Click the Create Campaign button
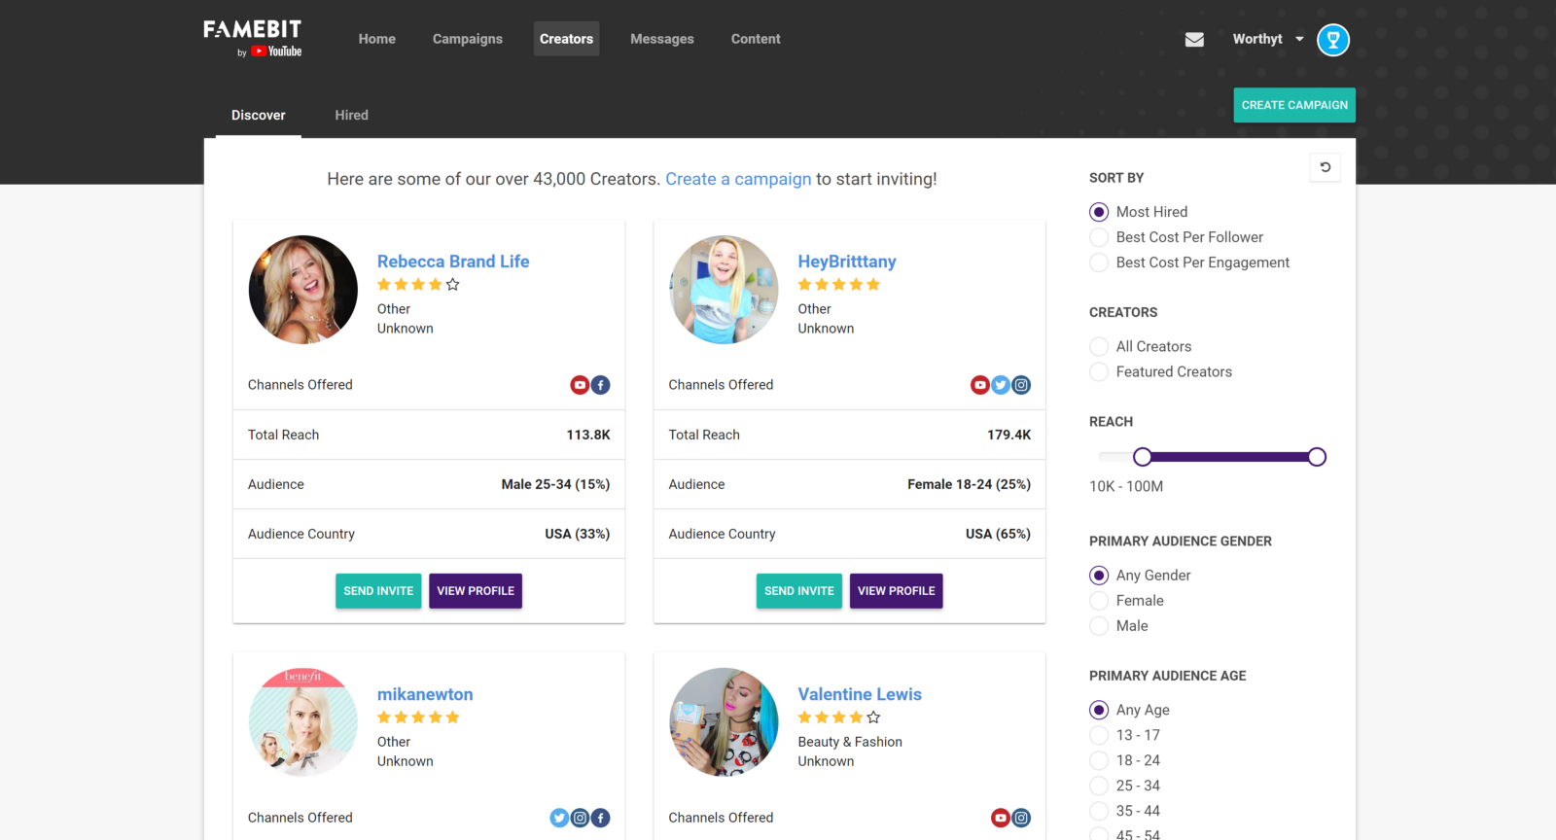This screenshot has width=1556, height=840. (1294, 105)
